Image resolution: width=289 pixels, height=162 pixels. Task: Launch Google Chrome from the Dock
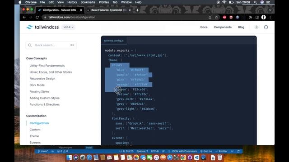click(183, 157)
